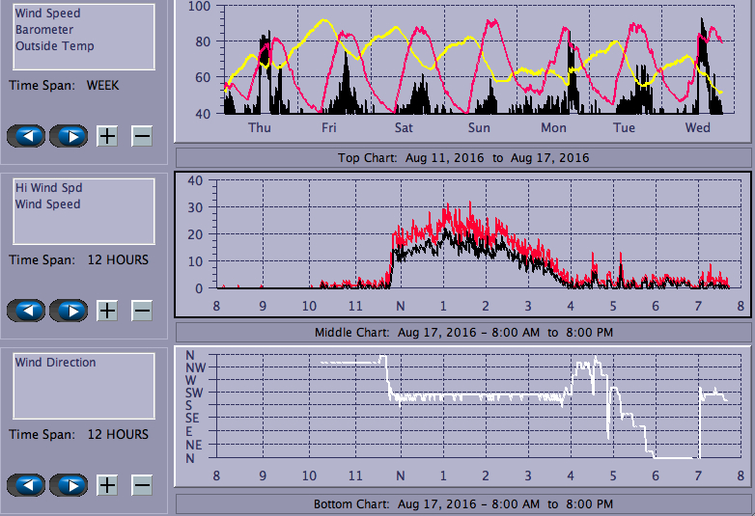The width and height of the screenshot is (755, 516).
Task: Click the Bottom Chart date range label
Action: (462, 503)
